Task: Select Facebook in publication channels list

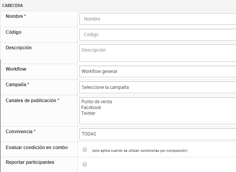Action: (x=91, y=108)
